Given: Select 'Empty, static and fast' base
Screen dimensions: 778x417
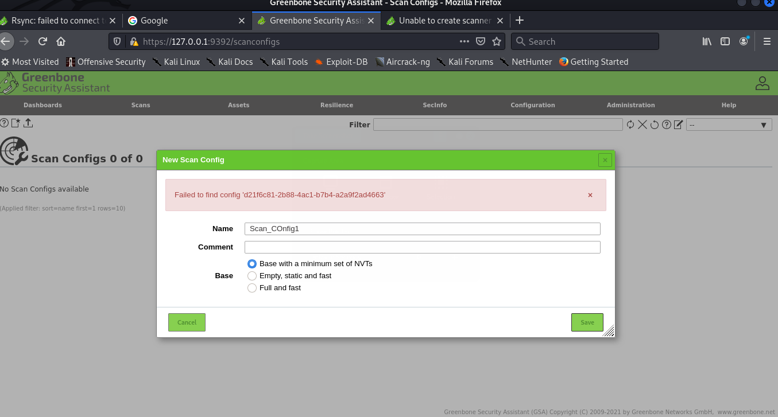Looking at the screenshot, I should (x=252, y=276).
